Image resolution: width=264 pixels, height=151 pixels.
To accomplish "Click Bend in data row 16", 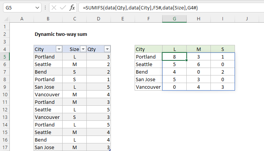I will click(x=48, y=140).
